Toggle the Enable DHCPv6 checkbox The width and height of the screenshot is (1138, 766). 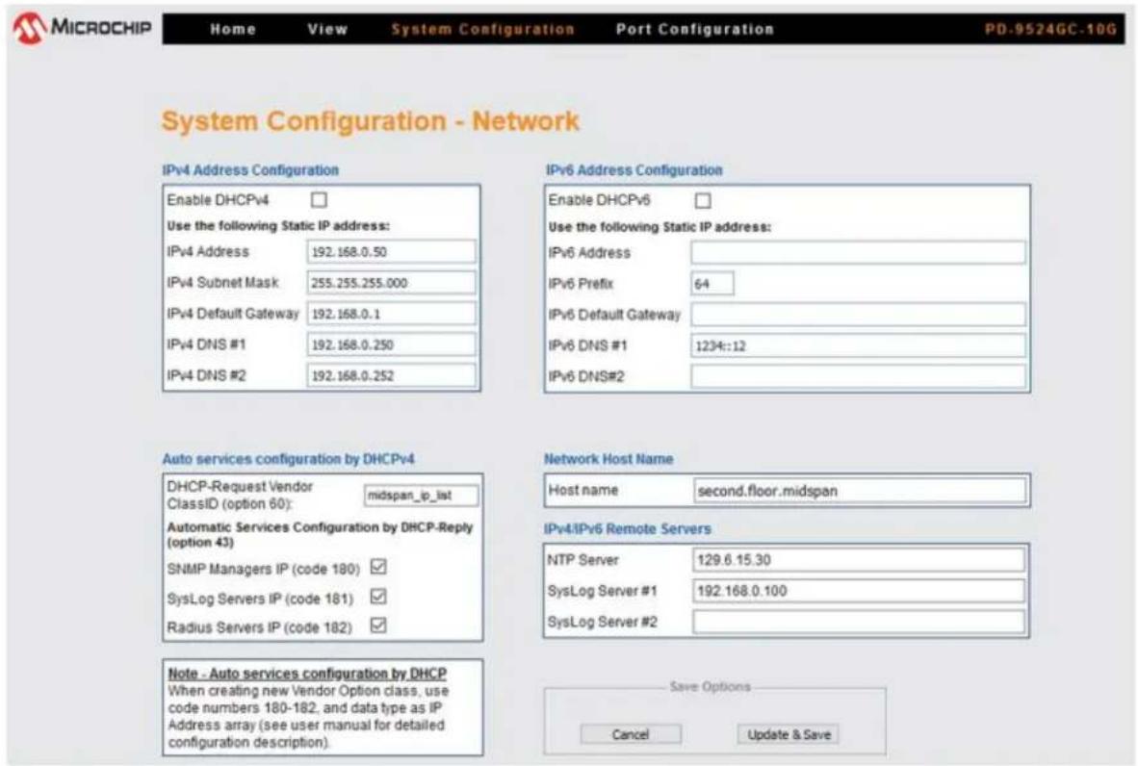click(x=703, y=200)
